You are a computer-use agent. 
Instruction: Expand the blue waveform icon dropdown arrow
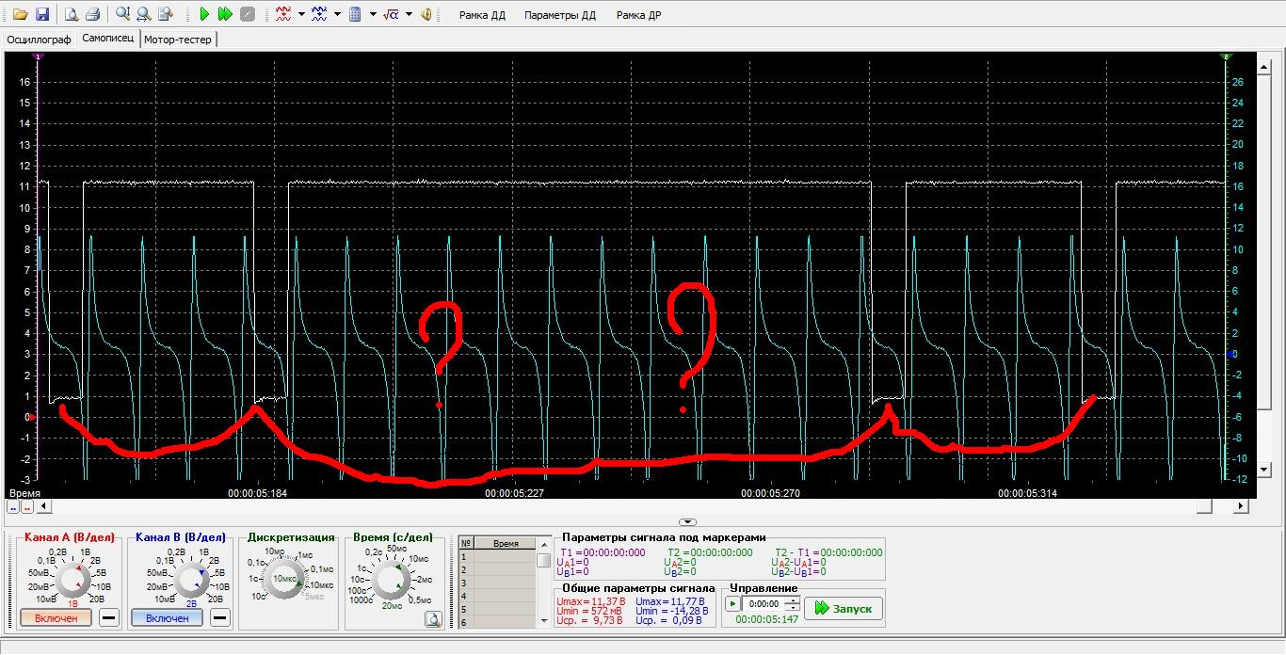coord(337,14)
